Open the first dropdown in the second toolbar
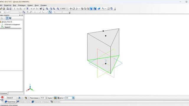Screen dimensions: 189x106 point(5,12)
